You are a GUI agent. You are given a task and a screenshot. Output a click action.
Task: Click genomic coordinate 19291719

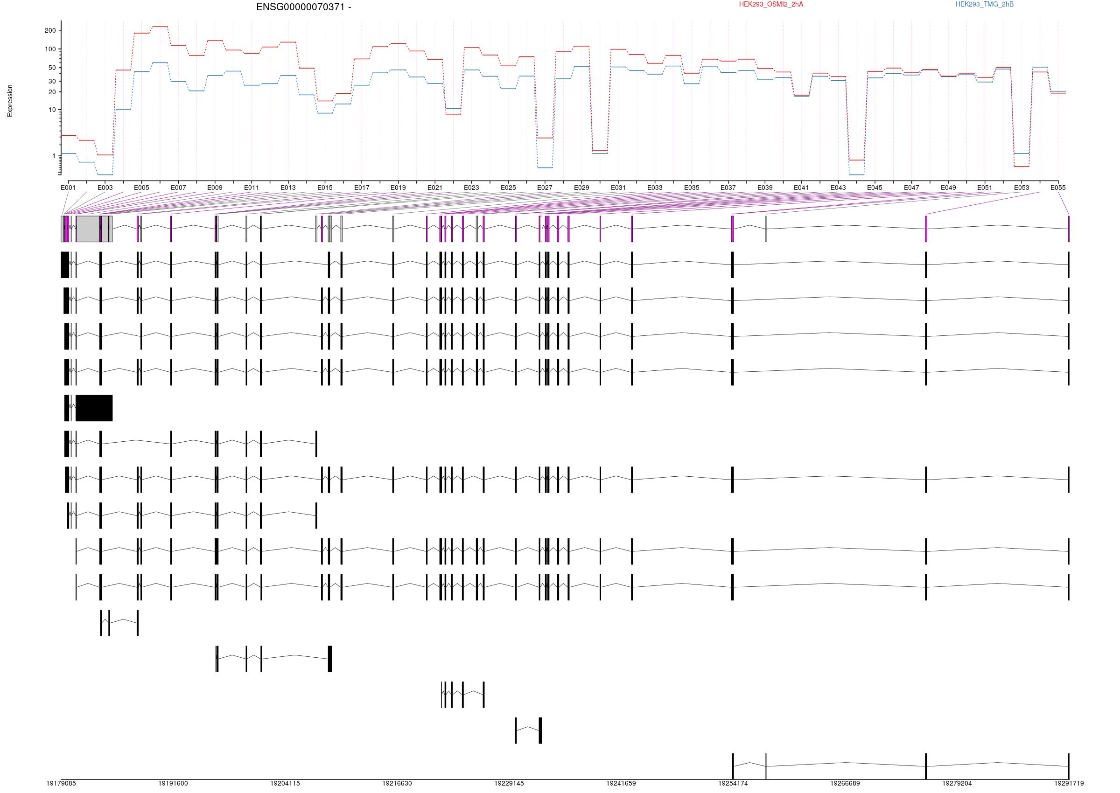pos(1069,784)
